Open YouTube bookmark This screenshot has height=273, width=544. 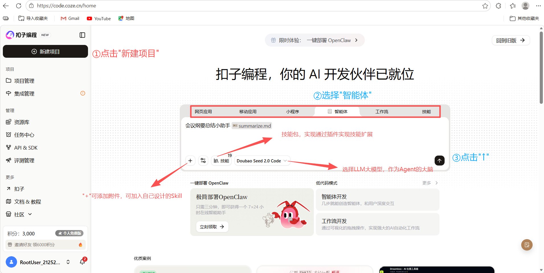click(x=99, y=18)
